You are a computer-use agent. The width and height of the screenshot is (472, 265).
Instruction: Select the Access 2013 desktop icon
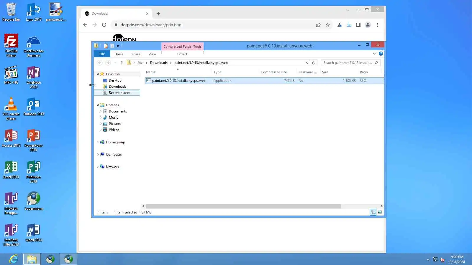coord(11,138)
